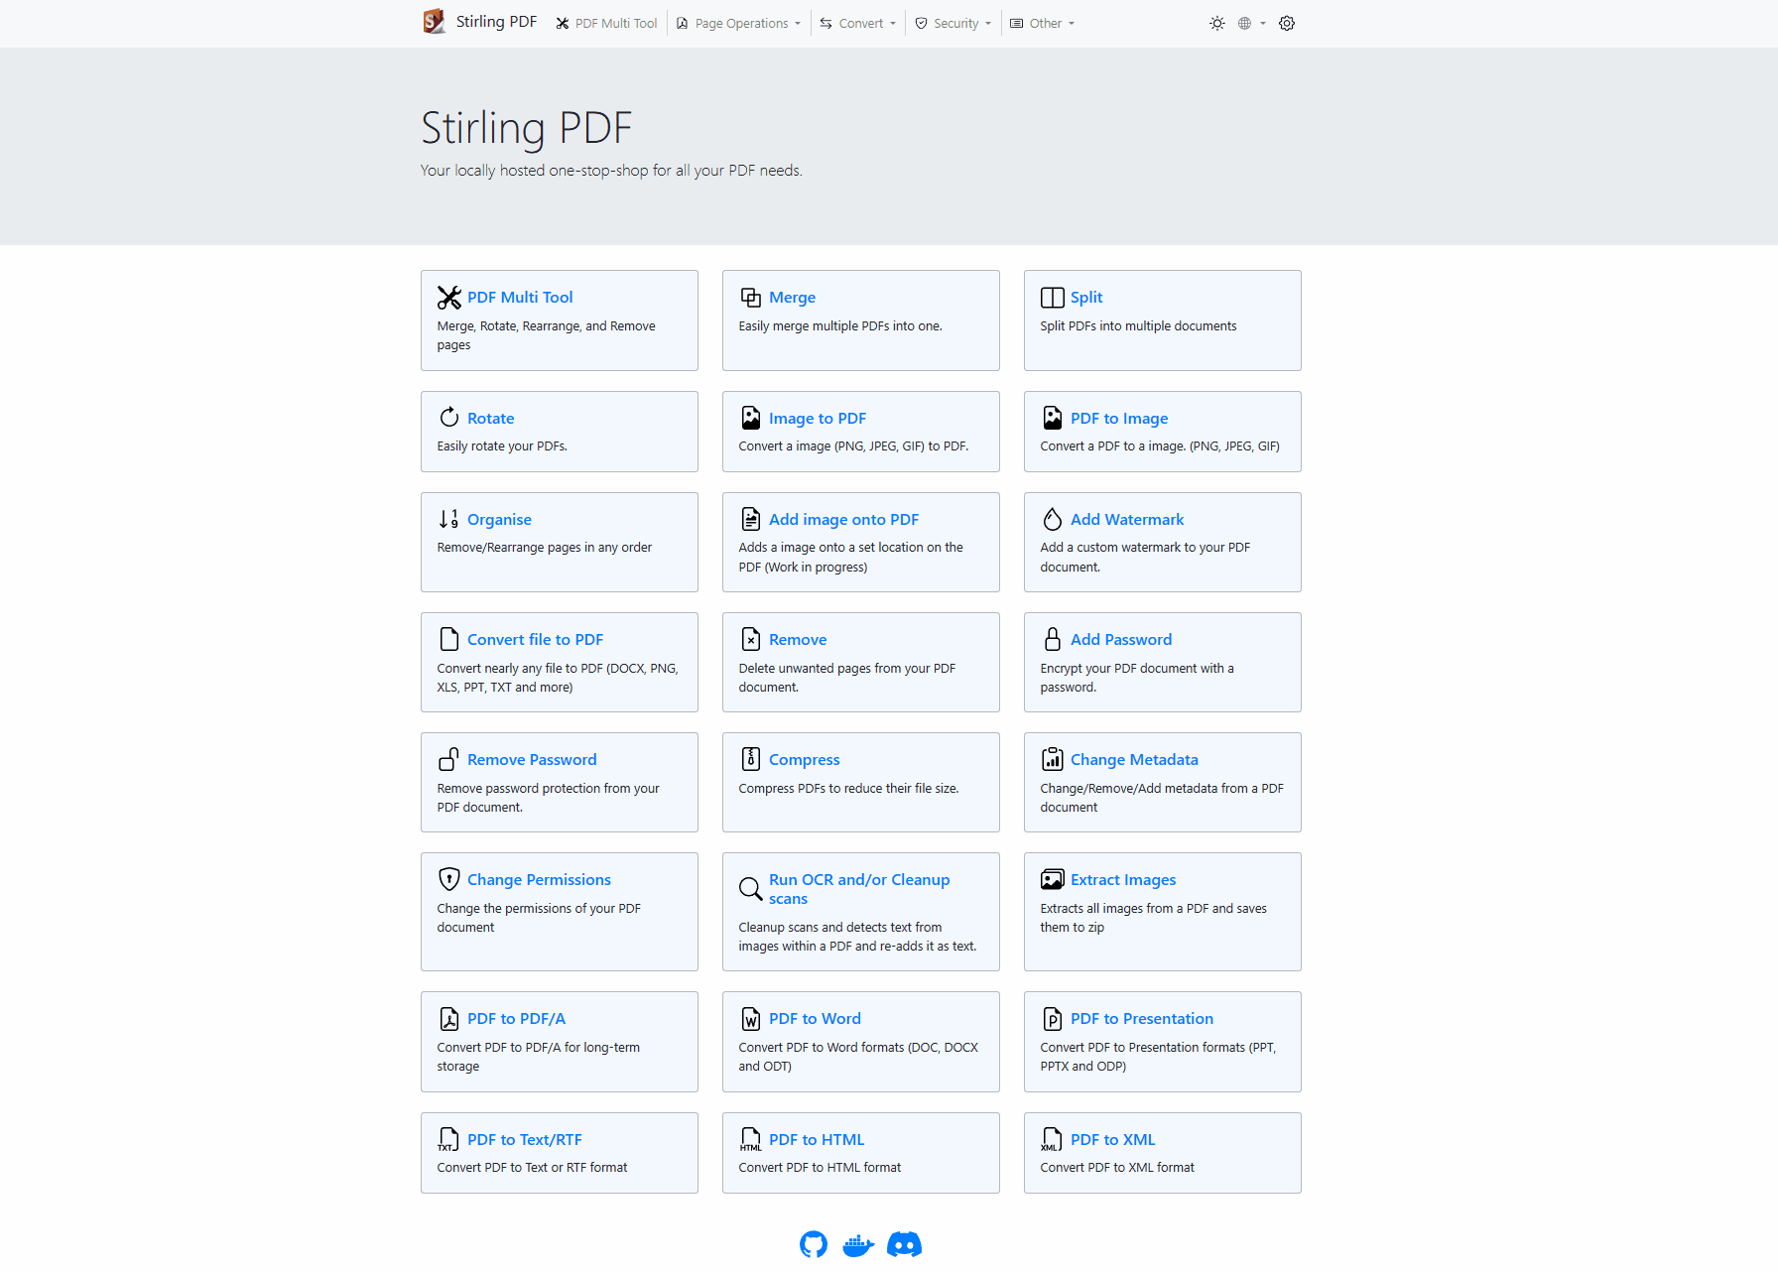
Task: Open the Discord icon in footer
Action: [x=904, y=1244]
